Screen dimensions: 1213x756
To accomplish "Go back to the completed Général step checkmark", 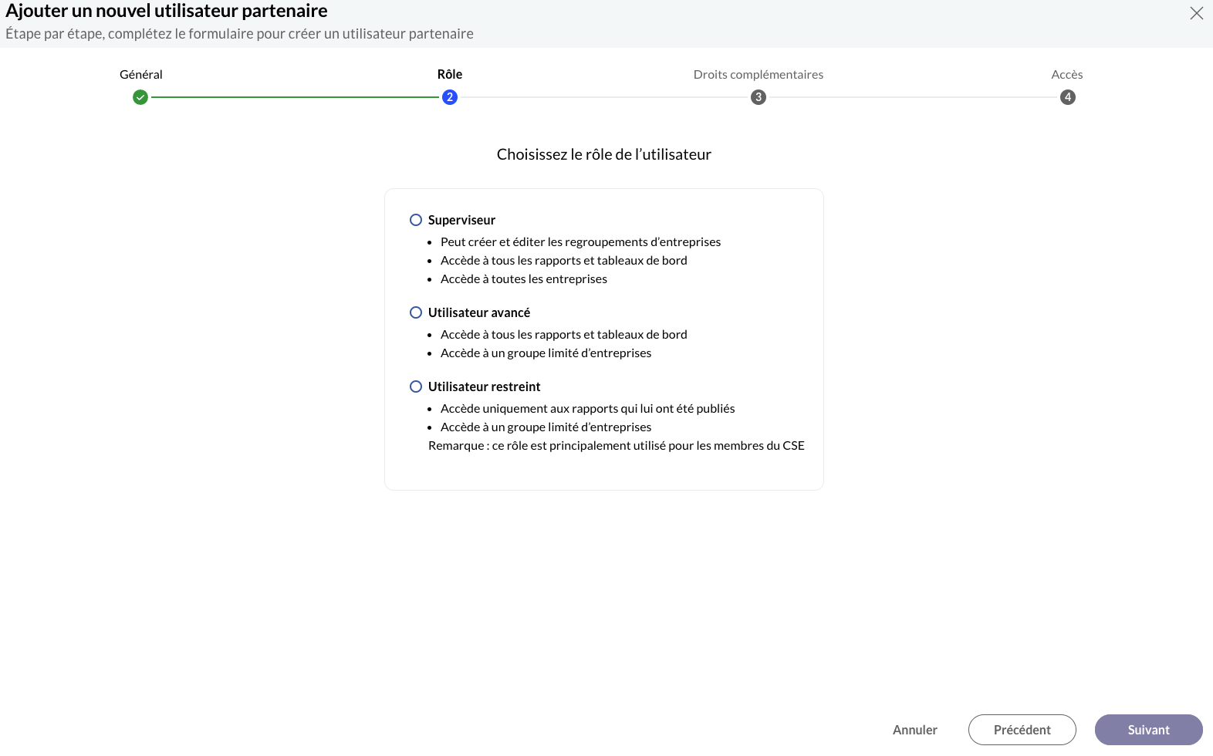I will click(140, 97).
